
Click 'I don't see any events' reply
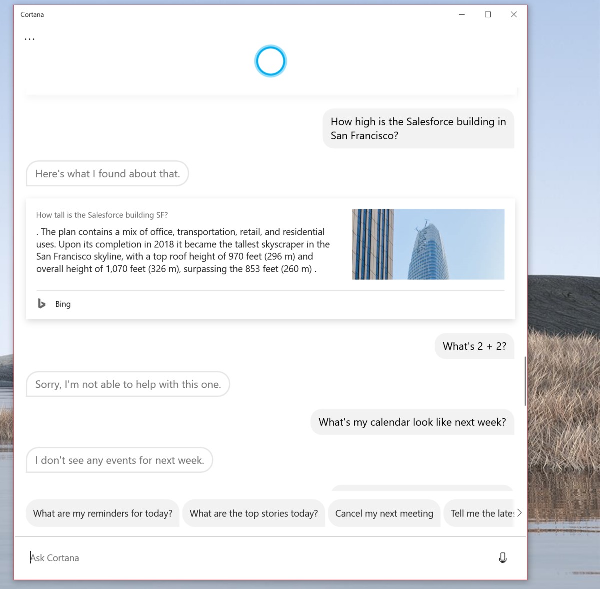[x=119, y=460]
